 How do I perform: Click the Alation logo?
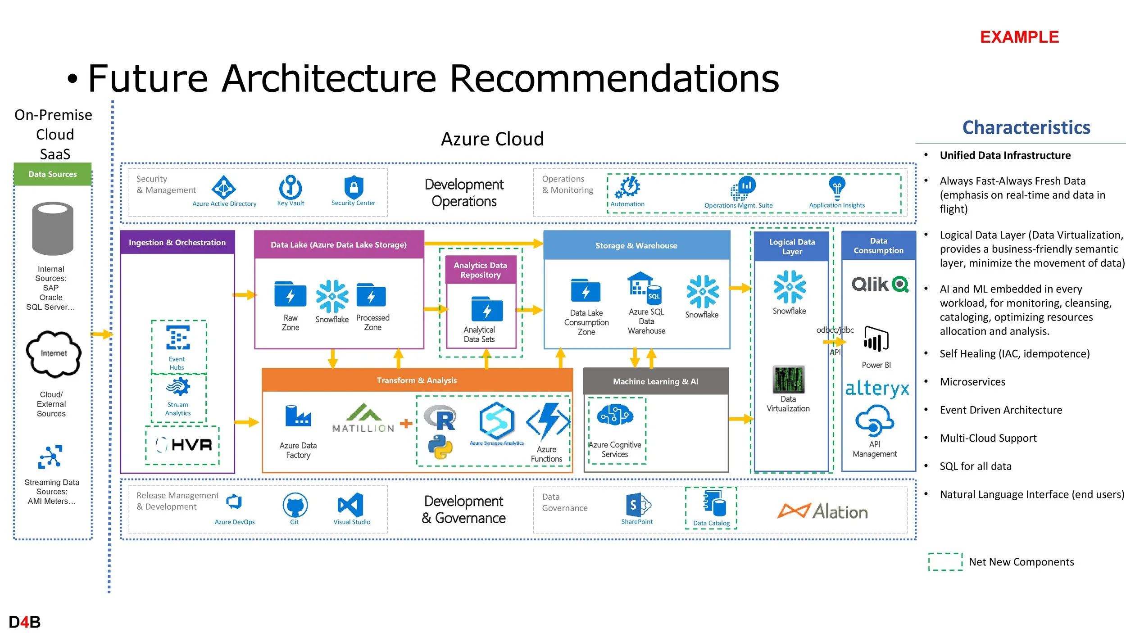[822, 511]
